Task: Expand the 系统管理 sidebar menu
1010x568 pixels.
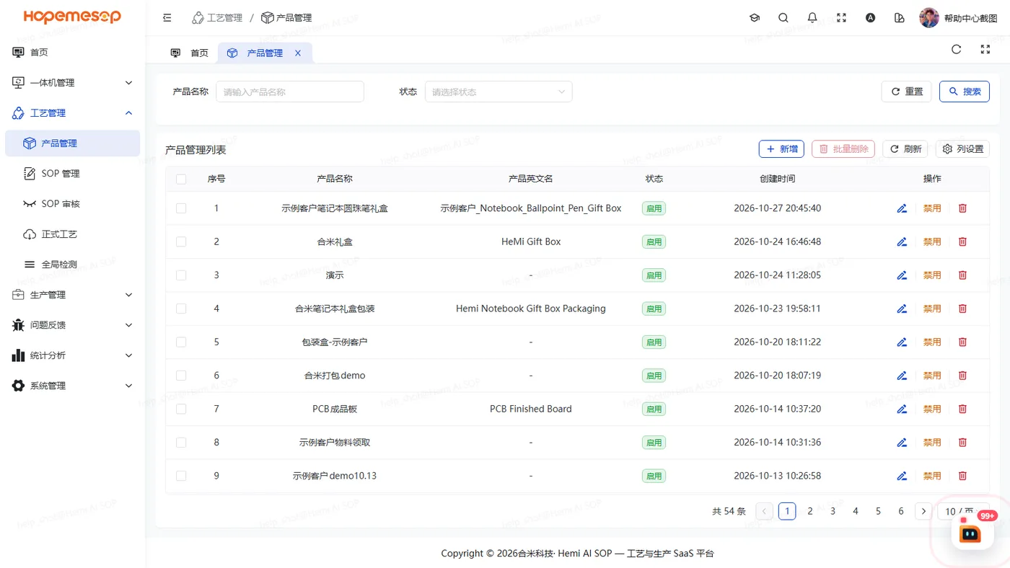Action: [72, 386]
